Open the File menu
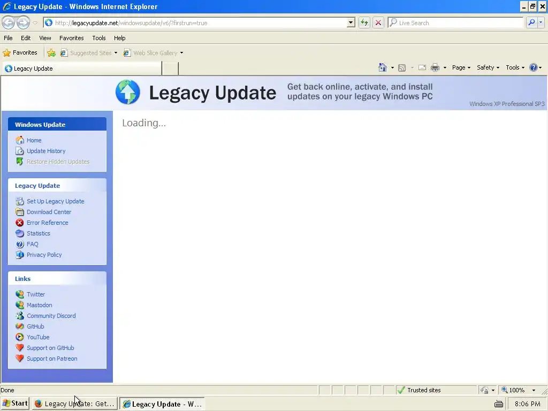 [x=8, y=38]
